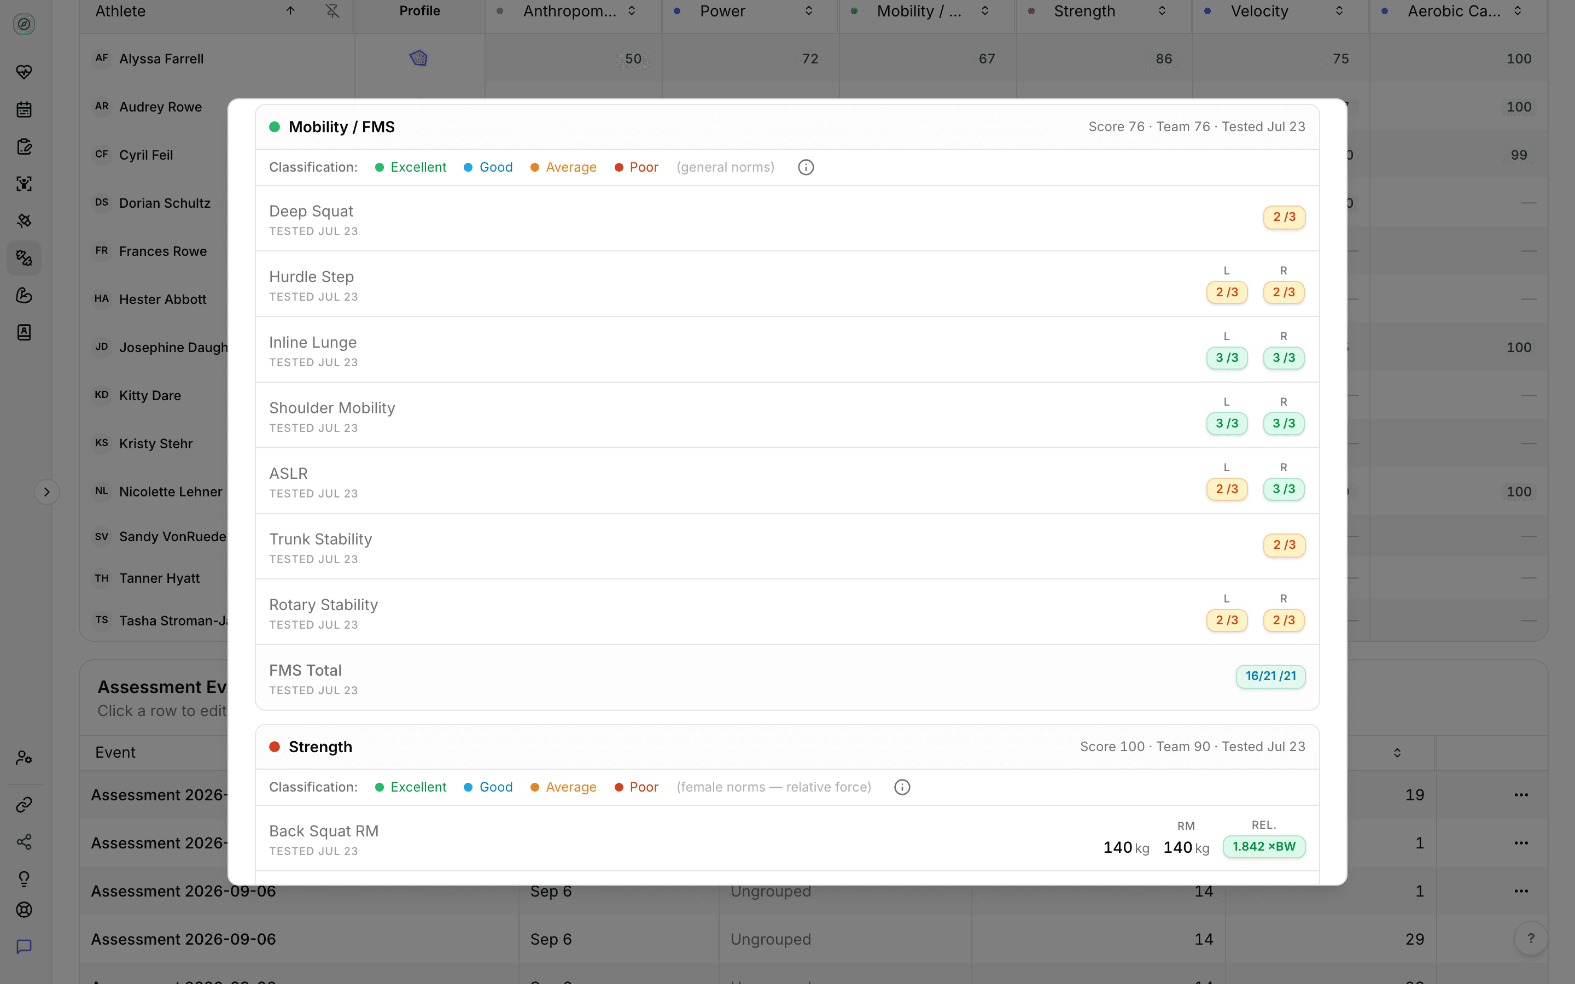Open Alyssa Farrell's radar profile thumbnail
The image size is (1575, 984).
(x=418, y=58)
